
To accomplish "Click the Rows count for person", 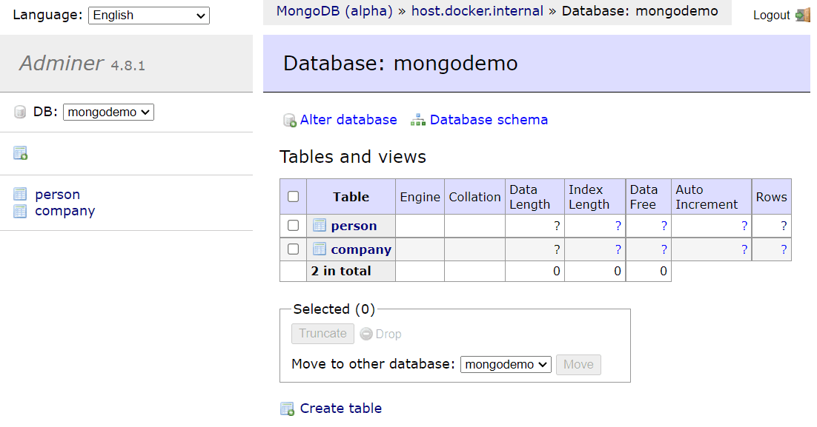I will (x=783, y=226).
